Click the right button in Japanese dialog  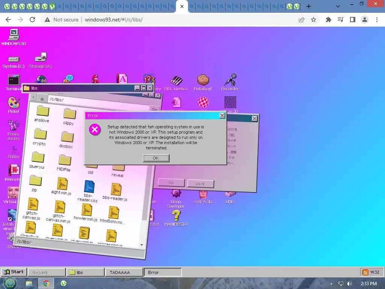point(201,184)
